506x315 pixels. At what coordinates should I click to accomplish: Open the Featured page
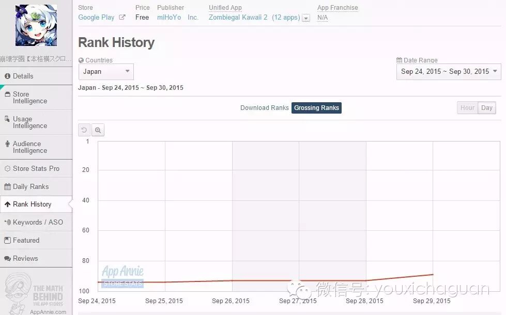click(x=36, y=240)
